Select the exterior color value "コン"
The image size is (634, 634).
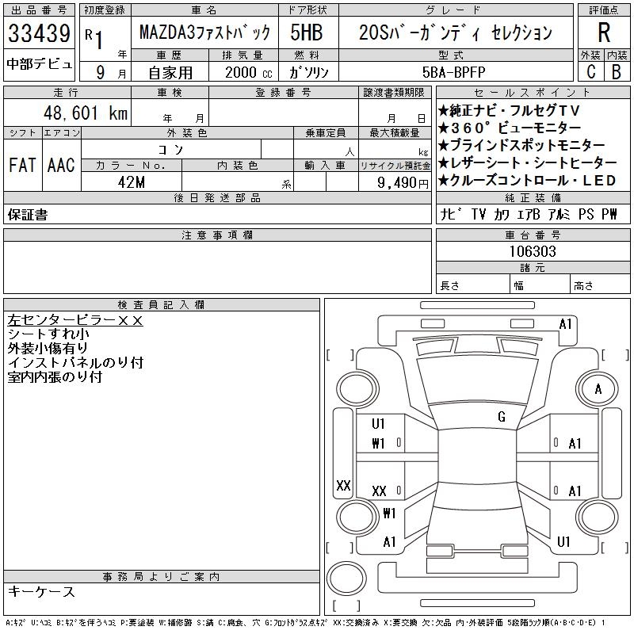[171, 150]
